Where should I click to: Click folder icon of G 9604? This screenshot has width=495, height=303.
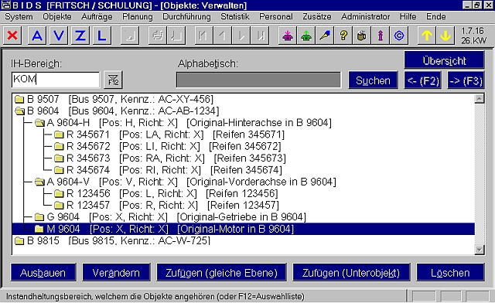point(39,217)
